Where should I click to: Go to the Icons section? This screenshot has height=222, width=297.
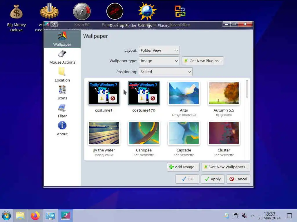click(x=62, y=93)
